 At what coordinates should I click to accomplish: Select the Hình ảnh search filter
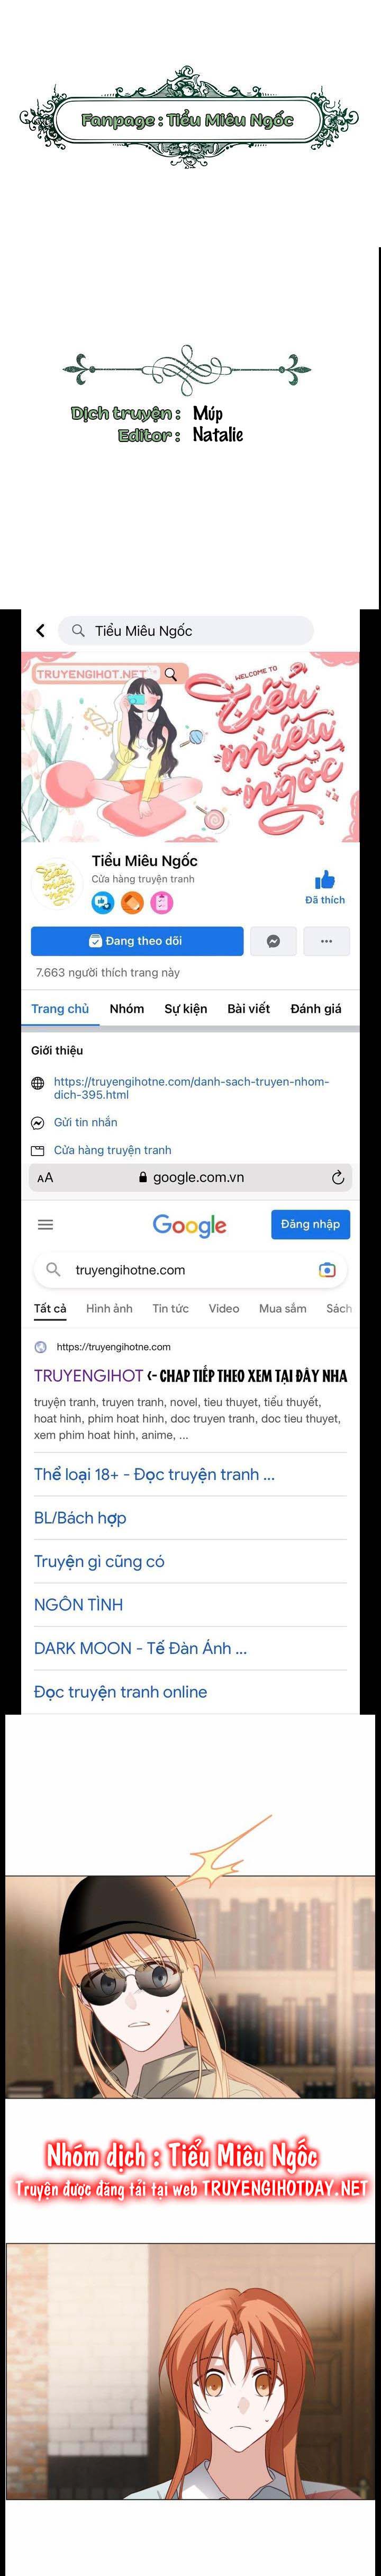(x=109, y=1308)
